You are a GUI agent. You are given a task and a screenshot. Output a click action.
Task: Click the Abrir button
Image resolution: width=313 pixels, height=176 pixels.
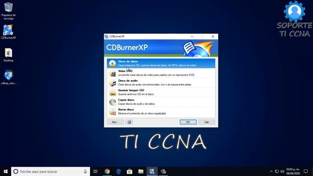[x=115, y=122]
